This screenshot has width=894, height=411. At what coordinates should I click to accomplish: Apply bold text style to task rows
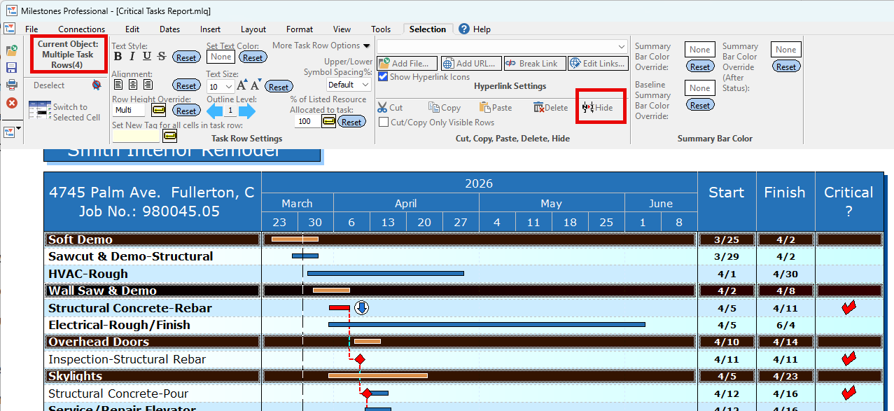(x=118, y=57)
